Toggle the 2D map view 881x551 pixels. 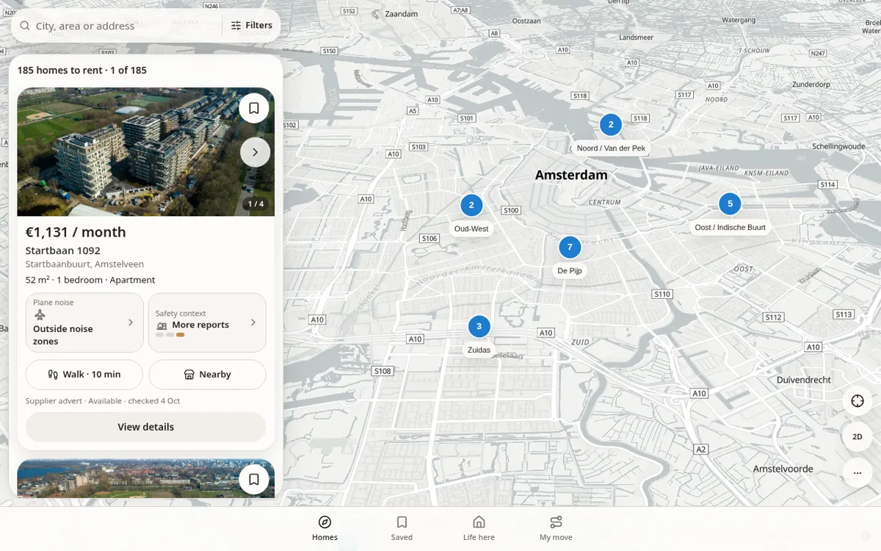858,436
